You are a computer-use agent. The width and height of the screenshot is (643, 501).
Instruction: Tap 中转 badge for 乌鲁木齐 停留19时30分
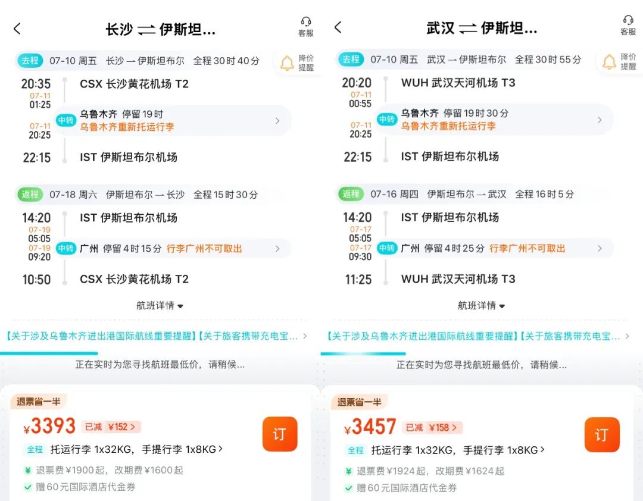(387, 120)
